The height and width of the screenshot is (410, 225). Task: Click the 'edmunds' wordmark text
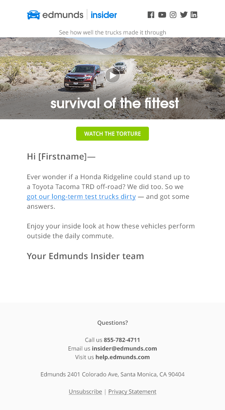(x=63, y=15)
